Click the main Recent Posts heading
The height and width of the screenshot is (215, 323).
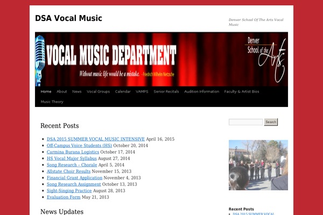60,126
